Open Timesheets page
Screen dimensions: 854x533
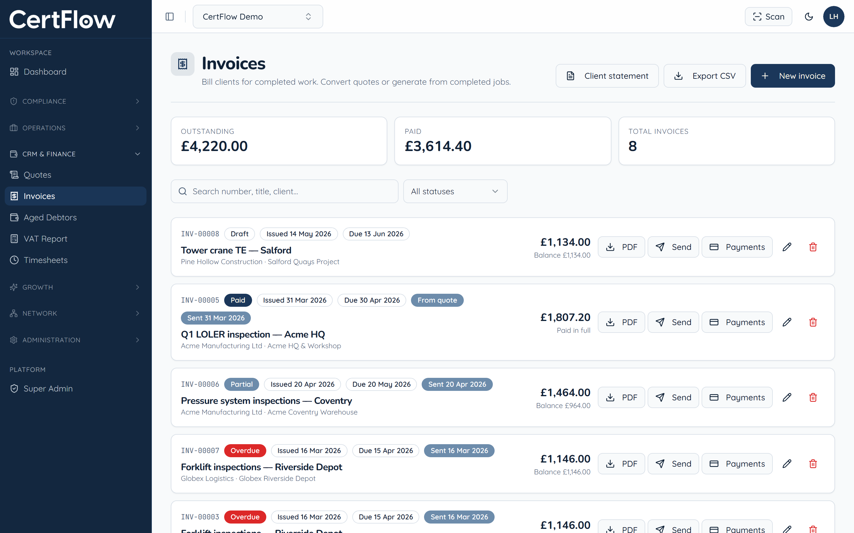(76, 260)
